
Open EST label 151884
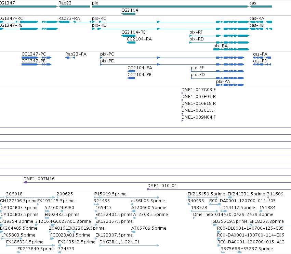(x=267, y=208)
